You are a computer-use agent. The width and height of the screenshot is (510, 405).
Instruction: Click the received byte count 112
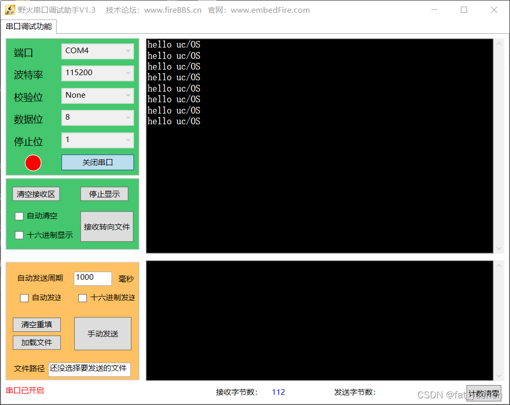[278, 392]
